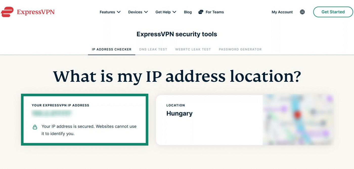Switch to the Password Generator tab
Image resolution: width=354 pixels, height=169 pixels.
240,49
